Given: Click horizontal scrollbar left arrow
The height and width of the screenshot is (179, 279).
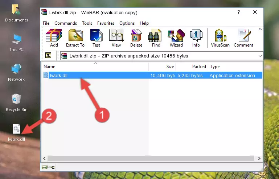Looking at the screenshot, I should 44,158.
